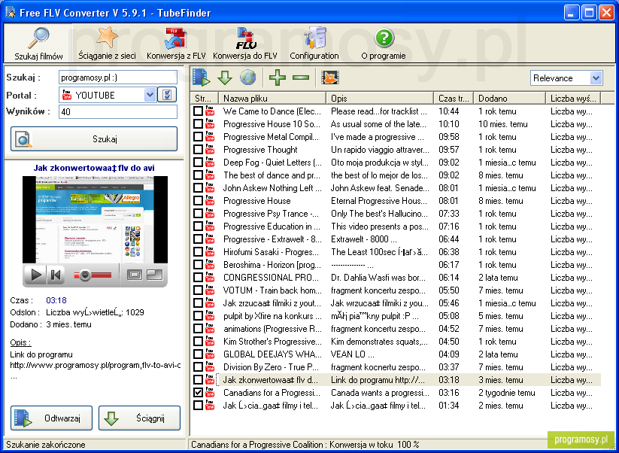Sort by the Dodano column header
This screenshot has width=619, height=453.
(510, 99)
